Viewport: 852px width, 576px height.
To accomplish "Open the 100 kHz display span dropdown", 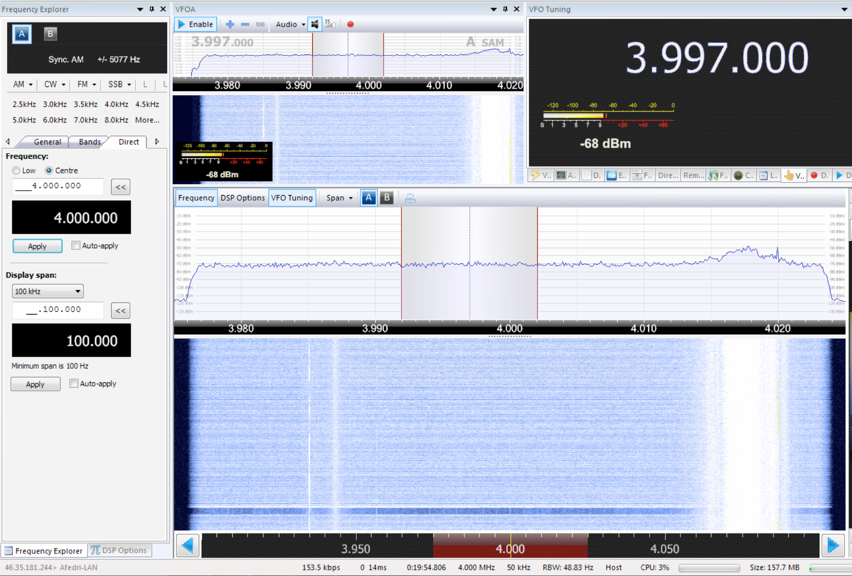I will click(48, 292).
